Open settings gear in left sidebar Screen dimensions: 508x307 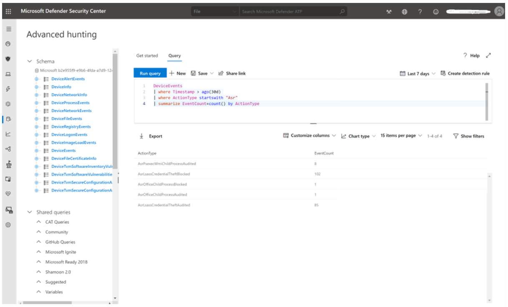coord(8,225)
